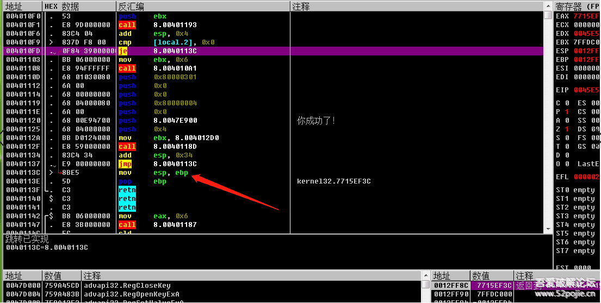
Task: Select advapi32.RegCloseKey row in dump pane
Action: [x=127, y=286]
